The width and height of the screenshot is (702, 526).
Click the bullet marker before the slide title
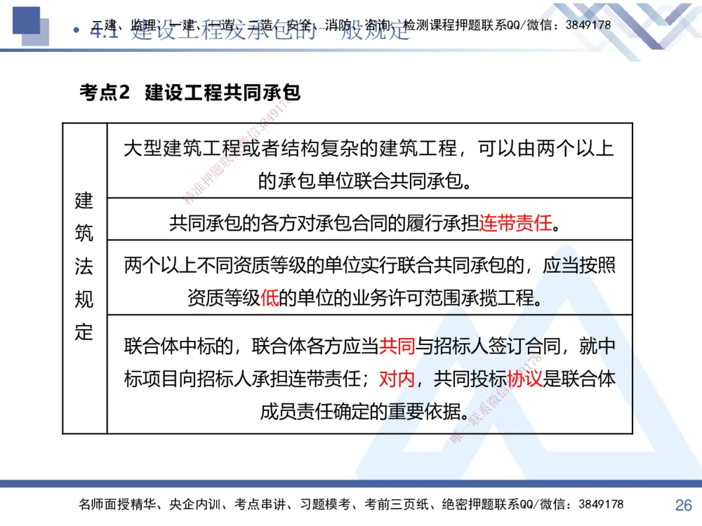click(79, 29)
